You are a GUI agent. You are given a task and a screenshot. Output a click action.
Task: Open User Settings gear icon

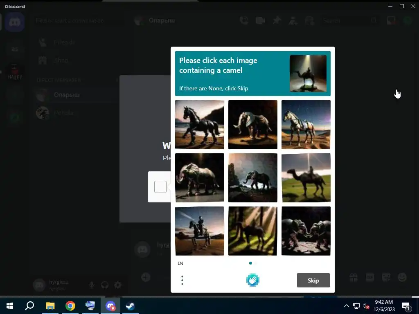[118, 285]
